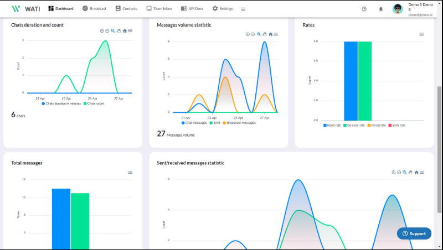This screenshot has height=250, width=443.
Task: Select the pan hand tool on Chats duration chart
Action: [119, 31]
